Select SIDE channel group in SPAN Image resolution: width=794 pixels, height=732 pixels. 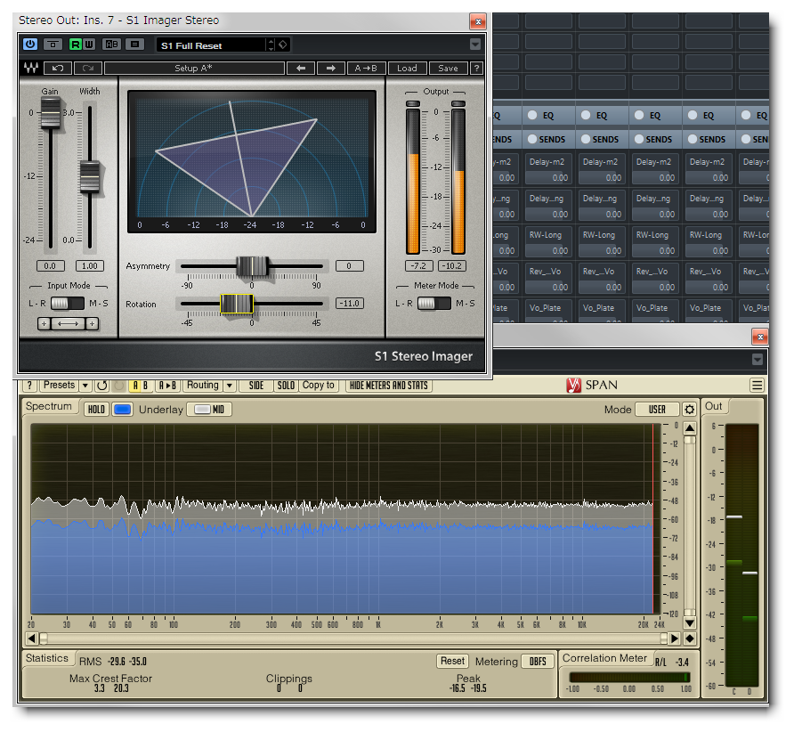point(256,386)
